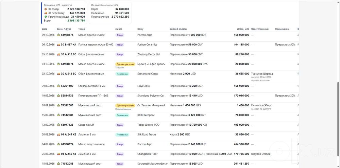Click the Полипропилен ПП-1562 product cell

93,96
